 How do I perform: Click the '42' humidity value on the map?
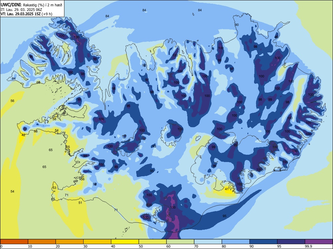[23, 135]
